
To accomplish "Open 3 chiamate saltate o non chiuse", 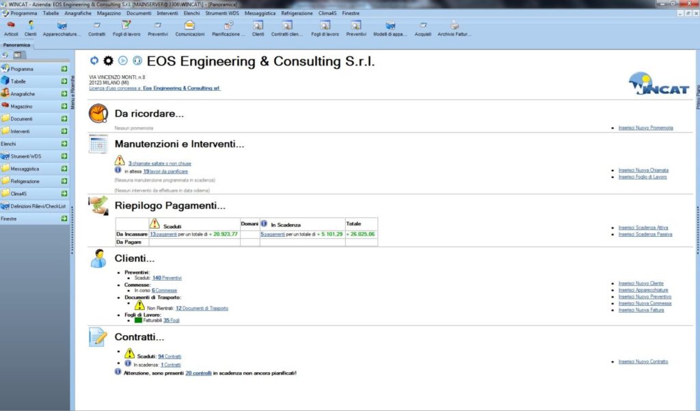I will (x=160, y=164).
